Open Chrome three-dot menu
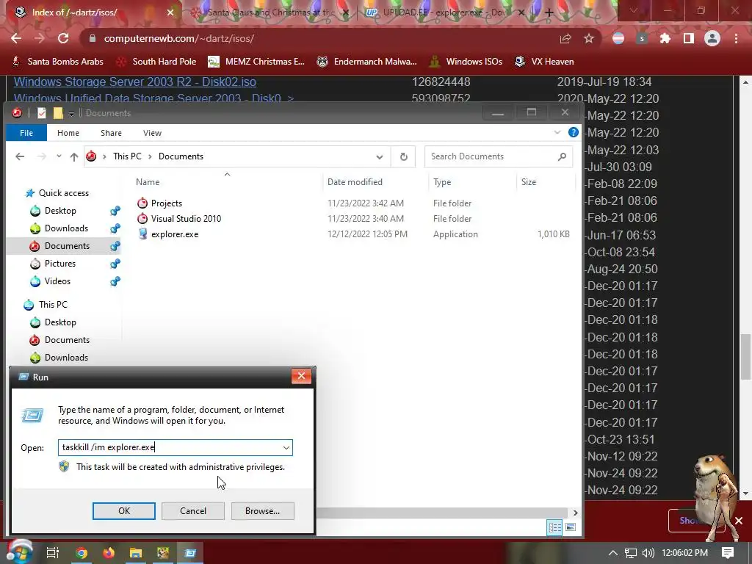Screen dimensions: 752x564 click(736, 38)
